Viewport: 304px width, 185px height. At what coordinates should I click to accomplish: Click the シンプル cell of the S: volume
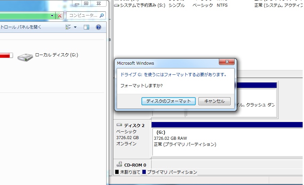point(176,5)
